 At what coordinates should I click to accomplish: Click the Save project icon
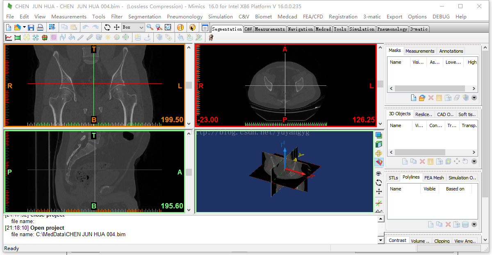click(31, 27)
